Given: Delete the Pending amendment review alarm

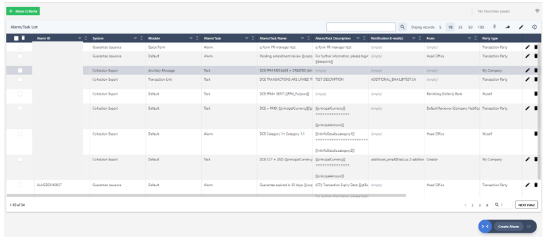Looking at the screenshot, I should (536, 56).
